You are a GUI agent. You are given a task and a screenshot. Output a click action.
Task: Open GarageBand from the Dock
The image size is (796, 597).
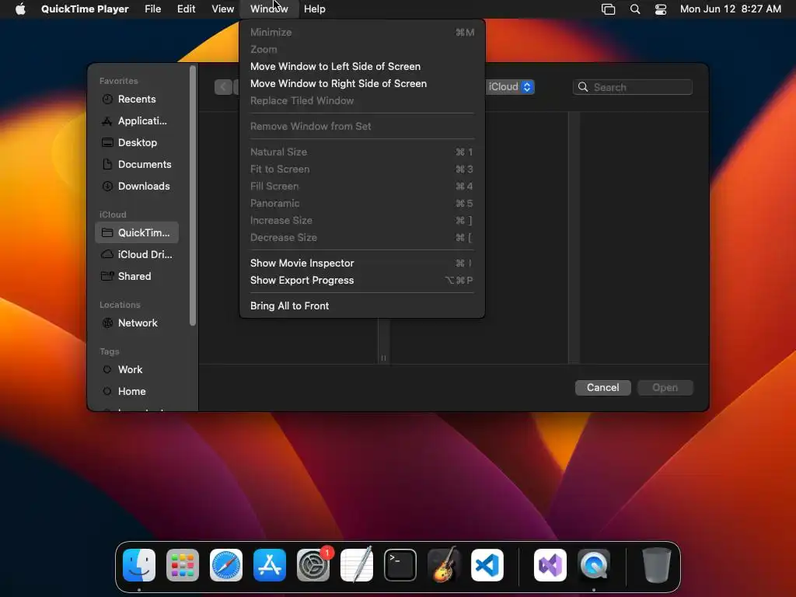coord(444,565)
